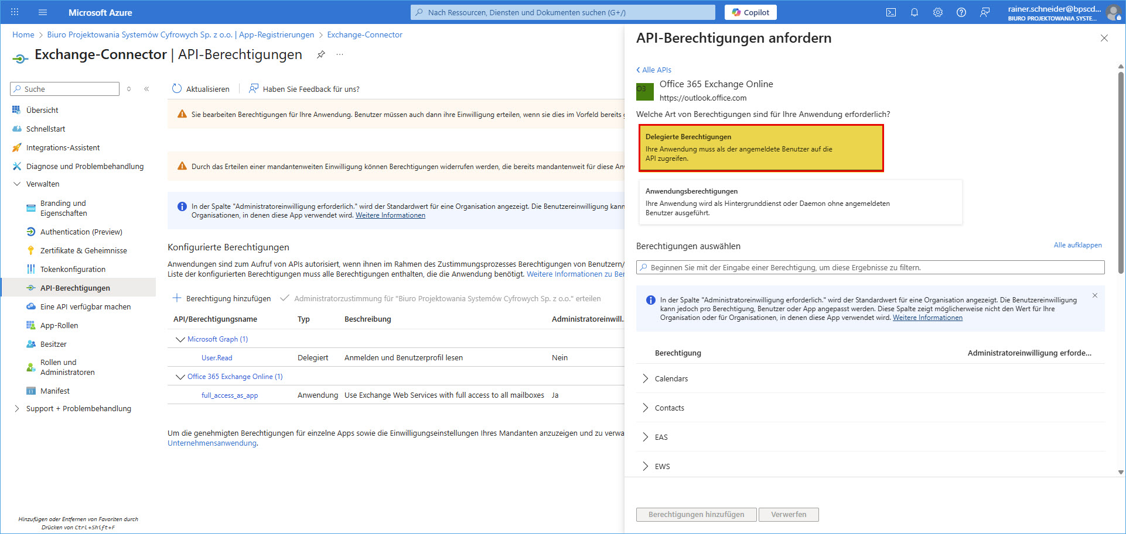Image resolution: width=1126 pixels, height=534 pixels.
Task: Toggle the sidebar sort arrows icon
Action: pos(129,89)
